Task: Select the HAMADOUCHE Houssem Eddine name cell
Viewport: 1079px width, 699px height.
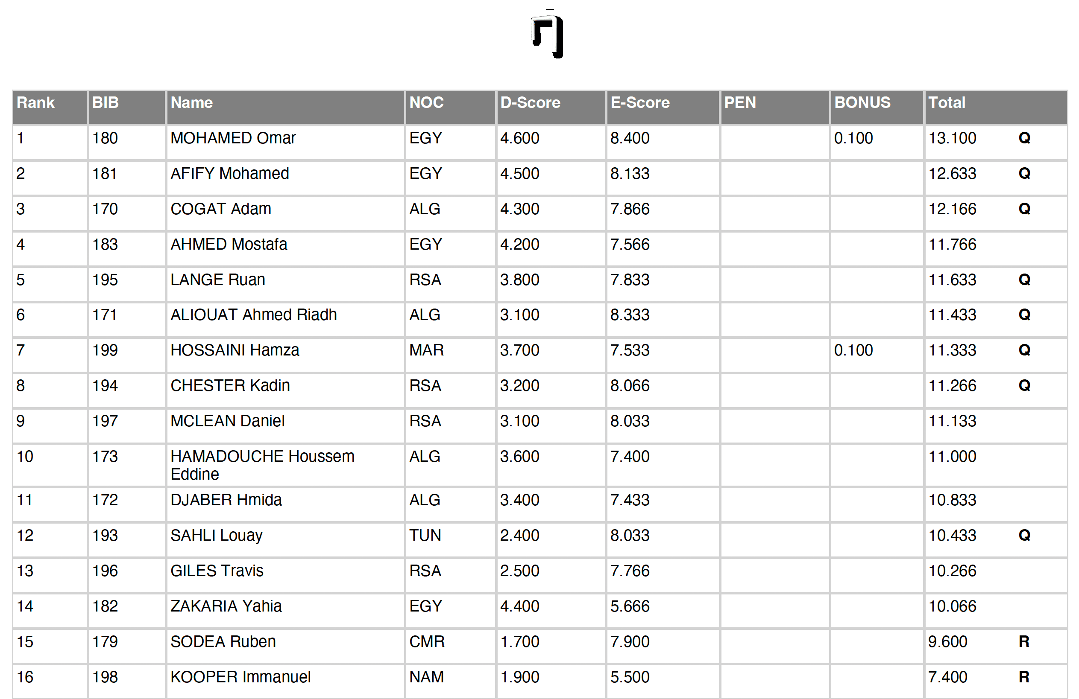Action: click(262, 465)
